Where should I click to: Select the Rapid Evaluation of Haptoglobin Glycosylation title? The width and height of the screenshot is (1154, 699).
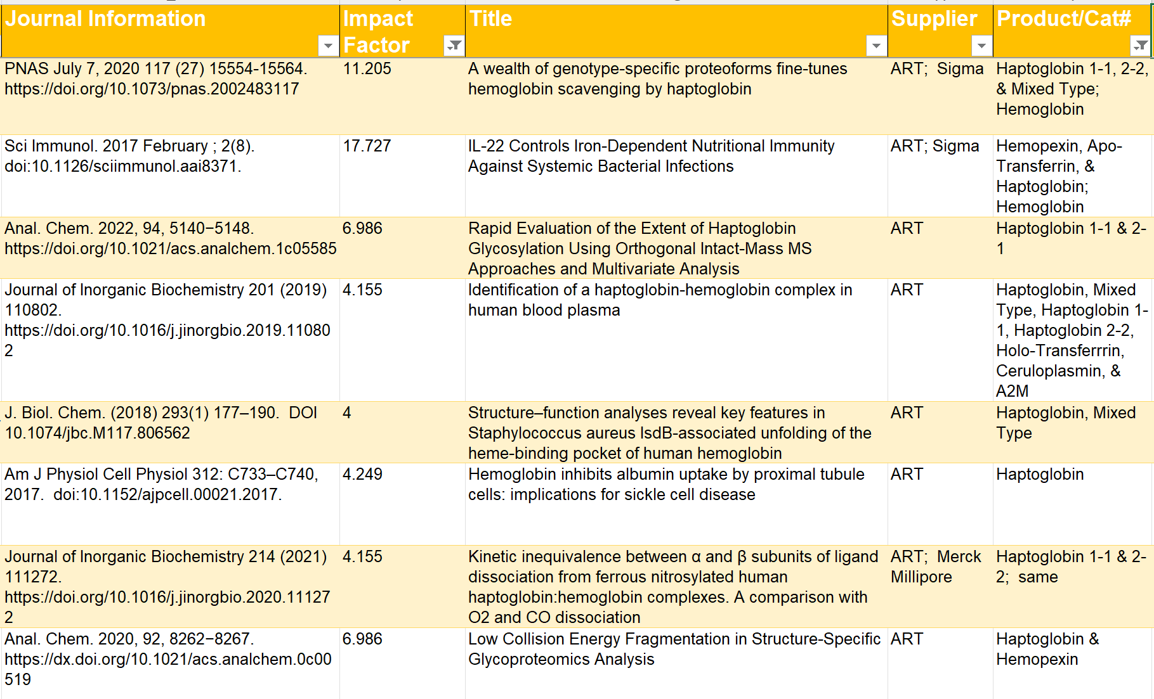tap(639, 248)
